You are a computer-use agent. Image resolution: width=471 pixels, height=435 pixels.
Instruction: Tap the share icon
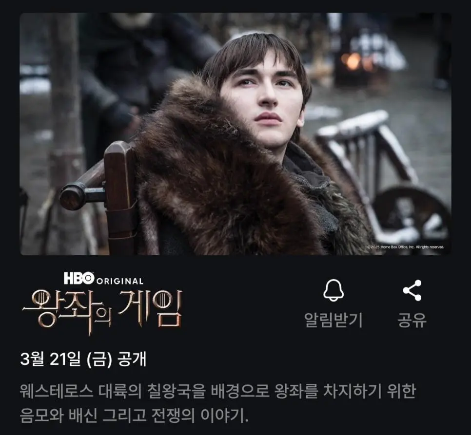pyautogui.click(x=412, y=290)
